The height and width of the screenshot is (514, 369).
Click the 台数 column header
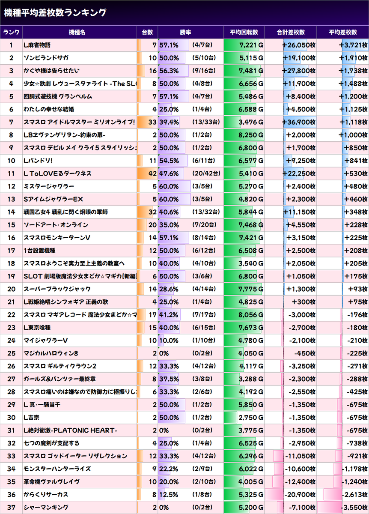click(x=147, y=33)
